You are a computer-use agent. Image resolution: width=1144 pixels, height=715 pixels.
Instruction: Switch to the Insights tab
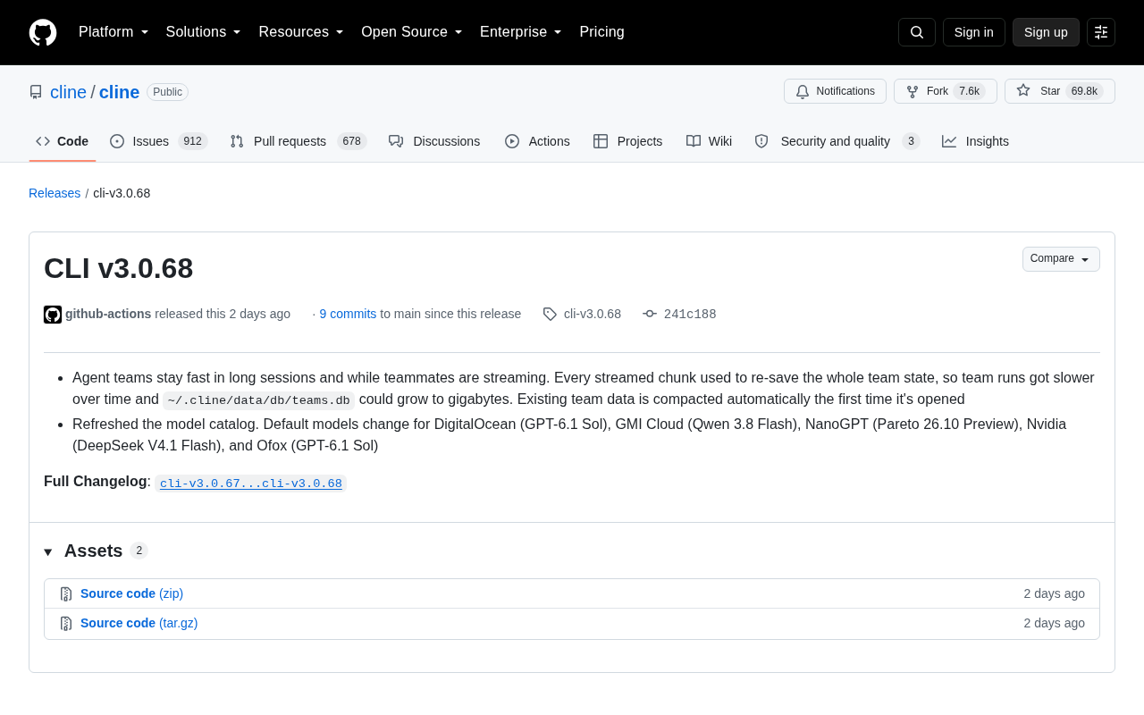[x=975, y=141]
